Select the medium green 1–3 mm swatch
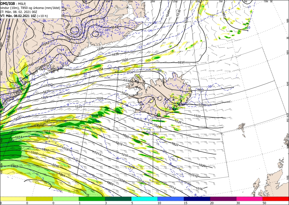289x205 pixels. 92,199
